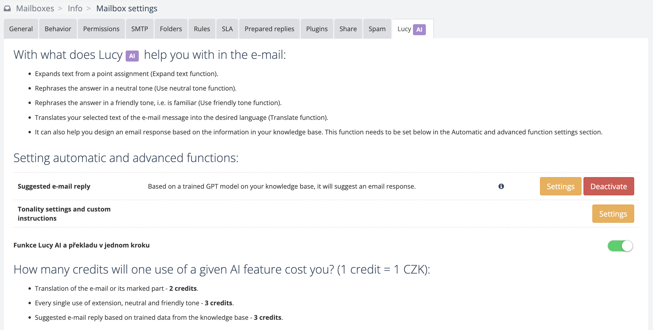Click the Mailboxes breadcrumb link
The width and height of the screenshot is (653, 330).
pos(35,9)
